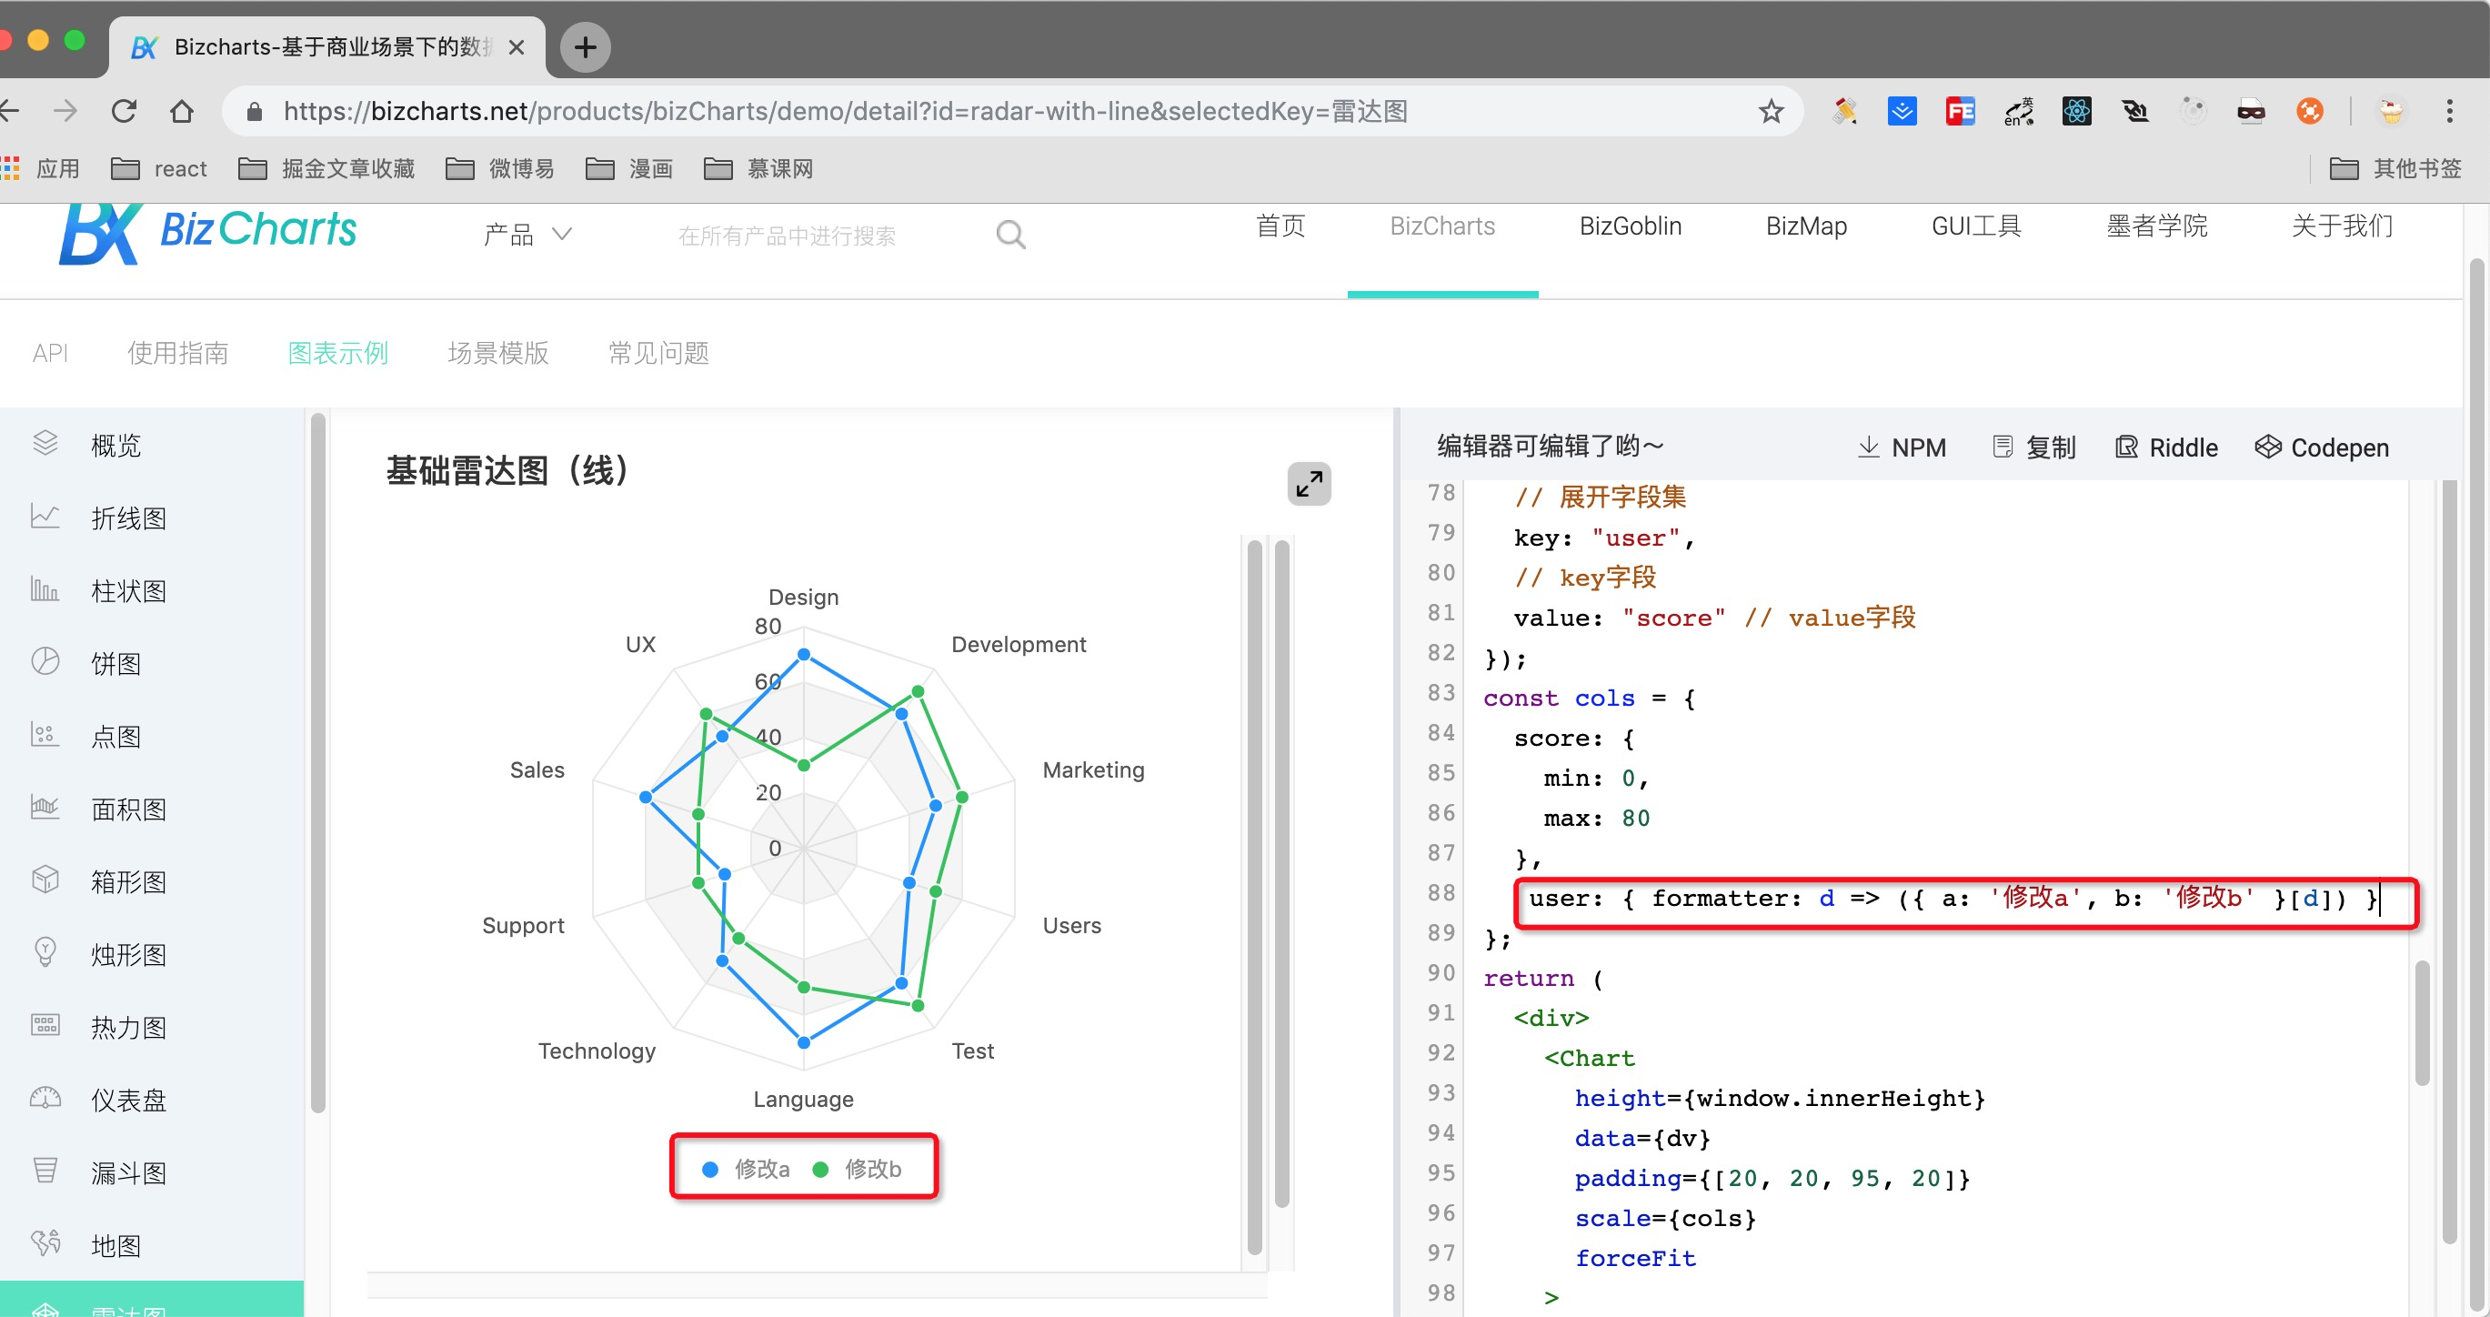Select the 漏斗图 funnel chart item

coord(127,1173)
